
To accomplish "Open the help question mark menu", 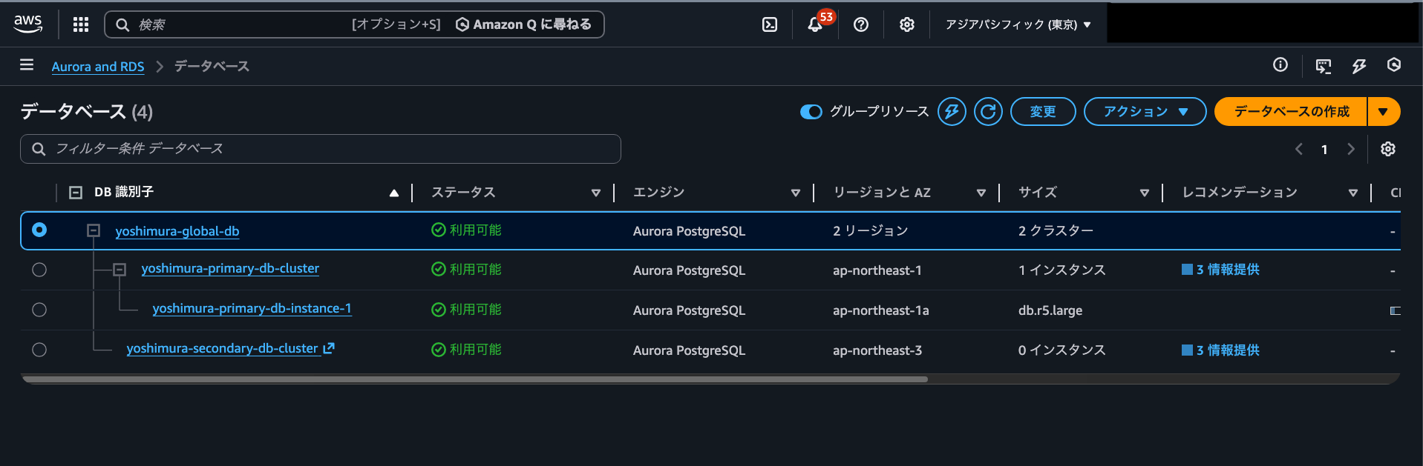I will click(861, 24).
